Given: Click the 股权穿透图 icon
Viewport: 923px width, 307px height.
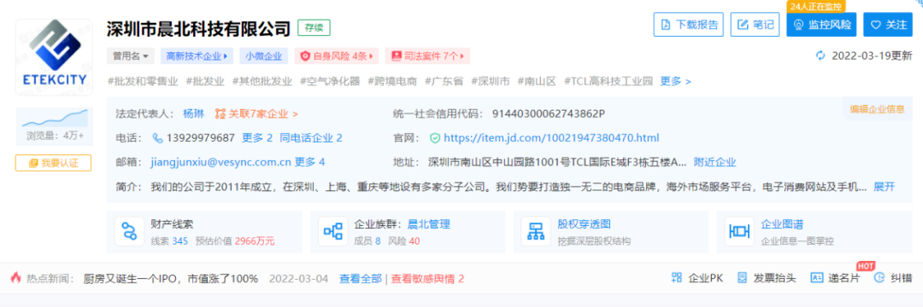Looking at the screenshot, I should coord(536,232).
